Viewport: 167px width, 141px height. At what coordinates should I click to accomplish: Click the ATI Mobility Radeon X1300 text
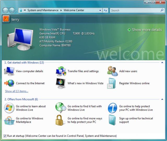(56, 41)
